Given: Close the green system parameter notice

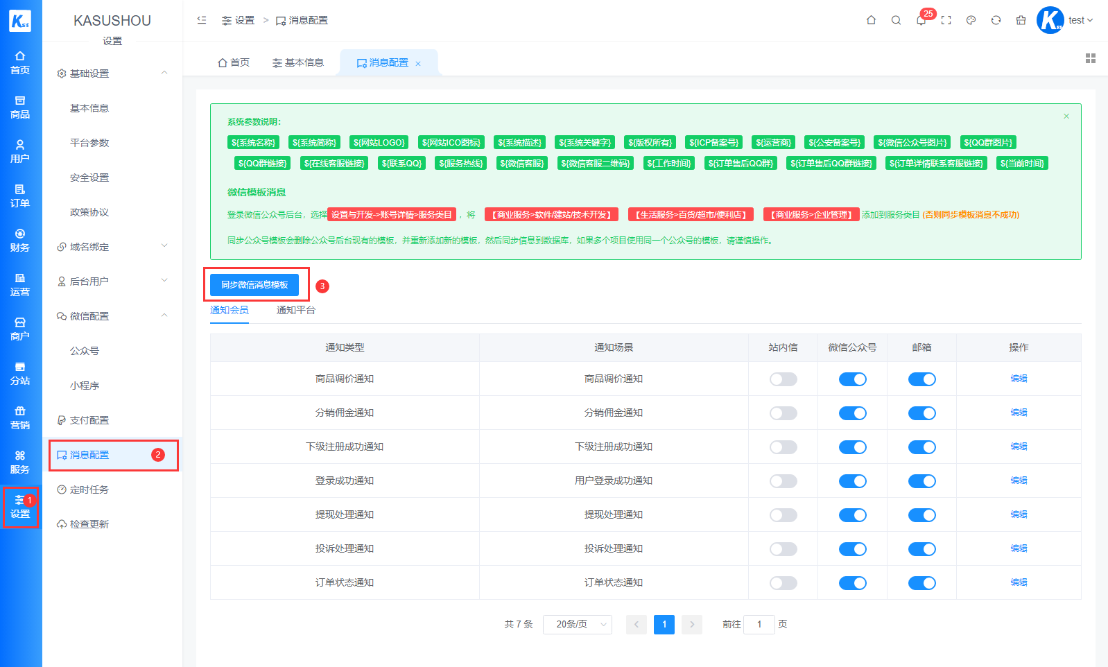Looking at the screenshot, I should (x=1066, y=116).
